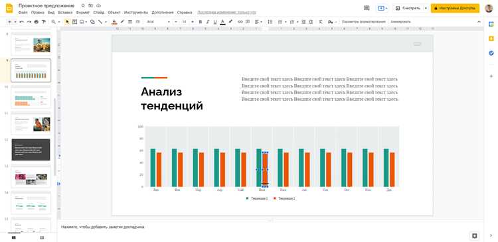Screen dimensions: 498x242
Task: Set border dash style
Action: [137, 22]
